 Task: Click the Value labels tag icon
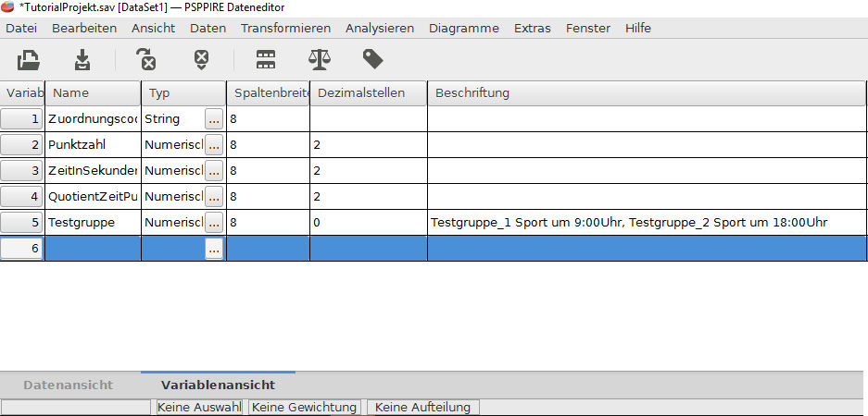372,60
